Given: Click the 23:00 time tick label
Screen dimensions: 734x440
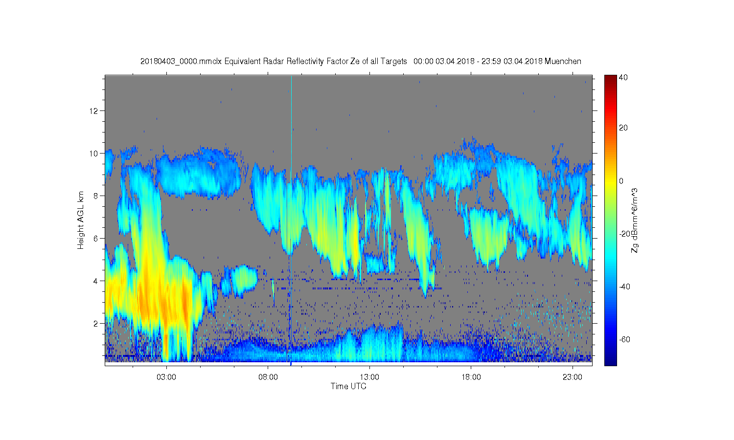Looking at the screenshot, I should tap(573, 377).
